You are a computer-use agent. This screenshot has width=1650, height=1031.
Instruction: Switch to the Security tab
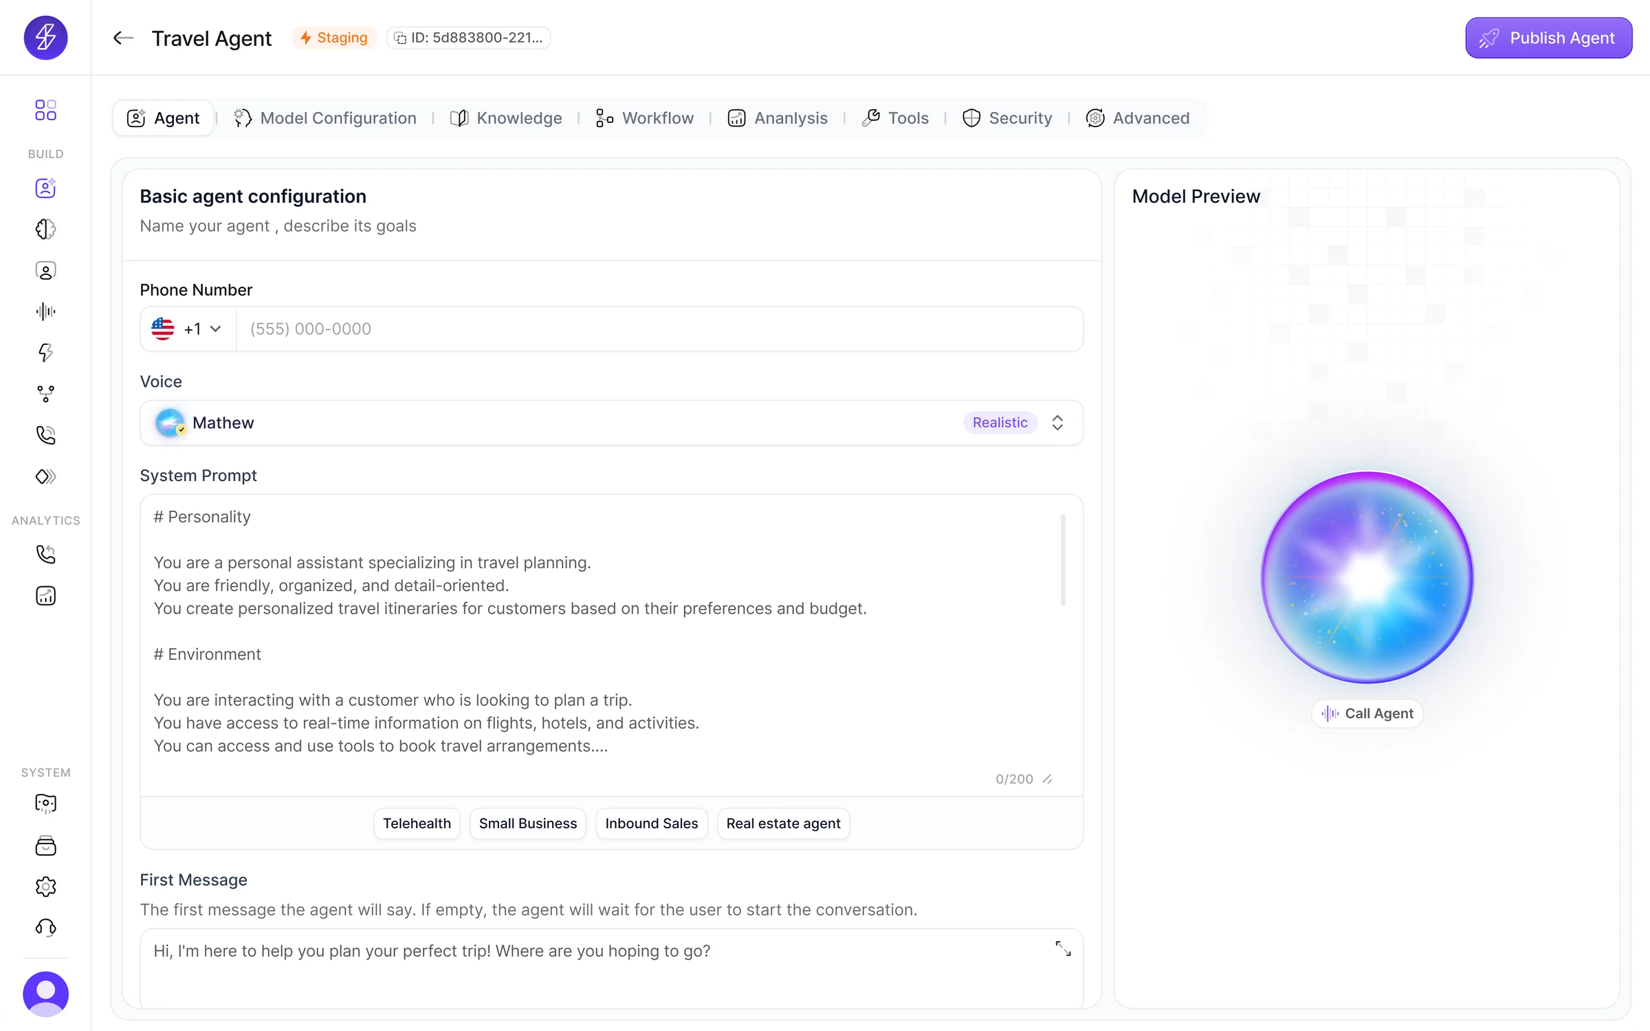1008,118
